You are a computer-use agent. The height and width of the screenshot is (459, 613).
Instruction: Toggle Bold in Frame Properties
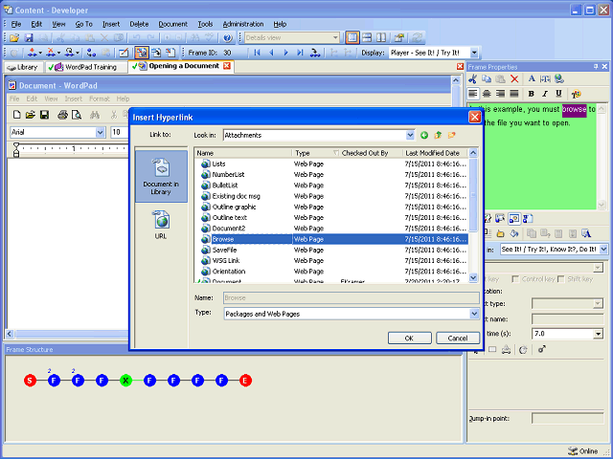pos(531,94)
